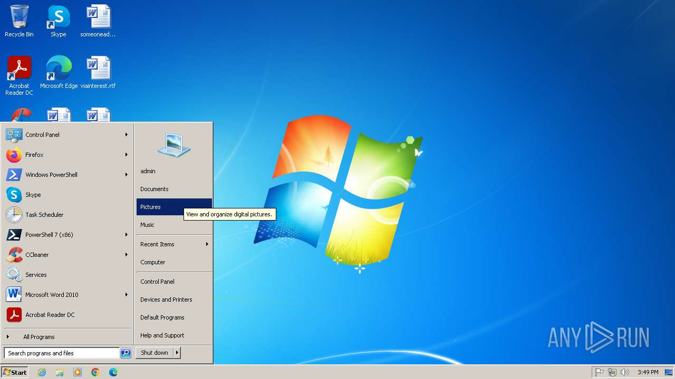The height and width of the screenshot is (379, 675).
Task: Expand the CCleaner jump list arrow
Action: click(x=127, y=255)
